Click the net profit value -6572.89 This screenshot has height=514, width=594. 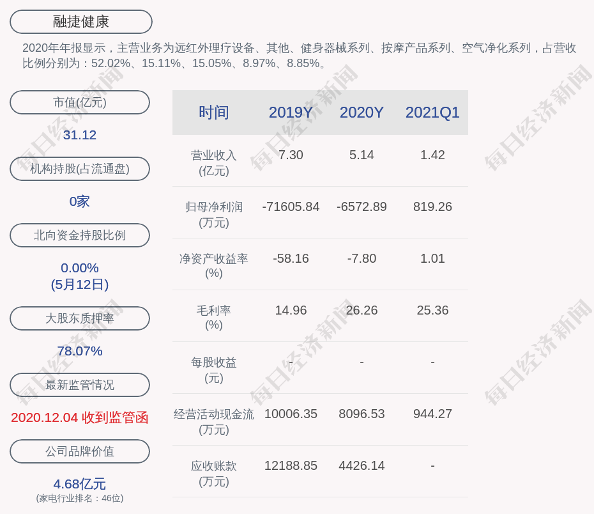point(362,206)
